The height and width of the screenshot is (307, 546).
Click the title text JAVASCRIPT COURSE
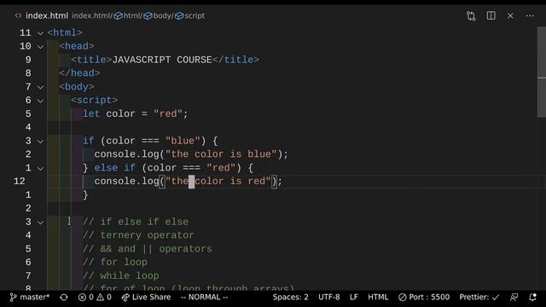162,60
